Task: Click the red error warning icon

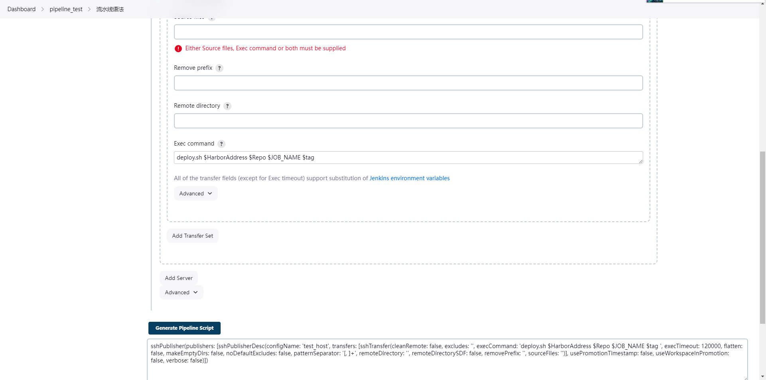Action: [178, 49]
